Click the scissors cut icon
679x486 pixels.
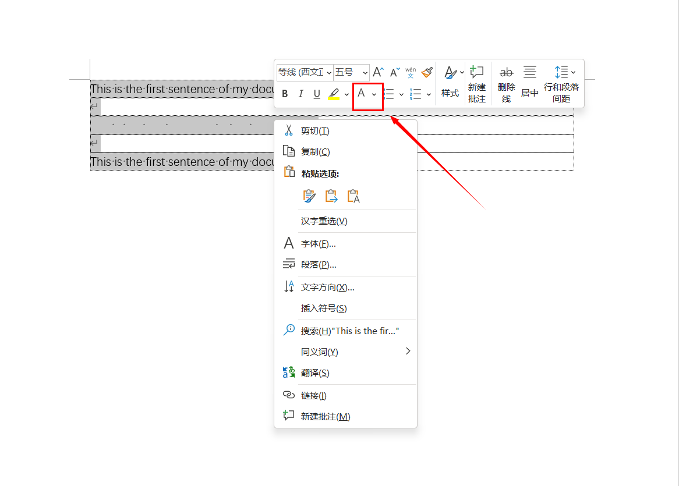[288, 130]
